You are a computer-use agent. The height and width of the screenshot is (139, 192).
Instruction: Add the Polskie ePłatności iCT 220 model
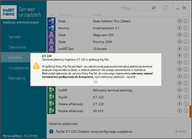tap(179, 104)
